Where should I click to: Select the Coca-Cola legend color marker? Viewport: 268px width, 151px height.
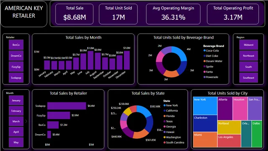pos(204,50)
